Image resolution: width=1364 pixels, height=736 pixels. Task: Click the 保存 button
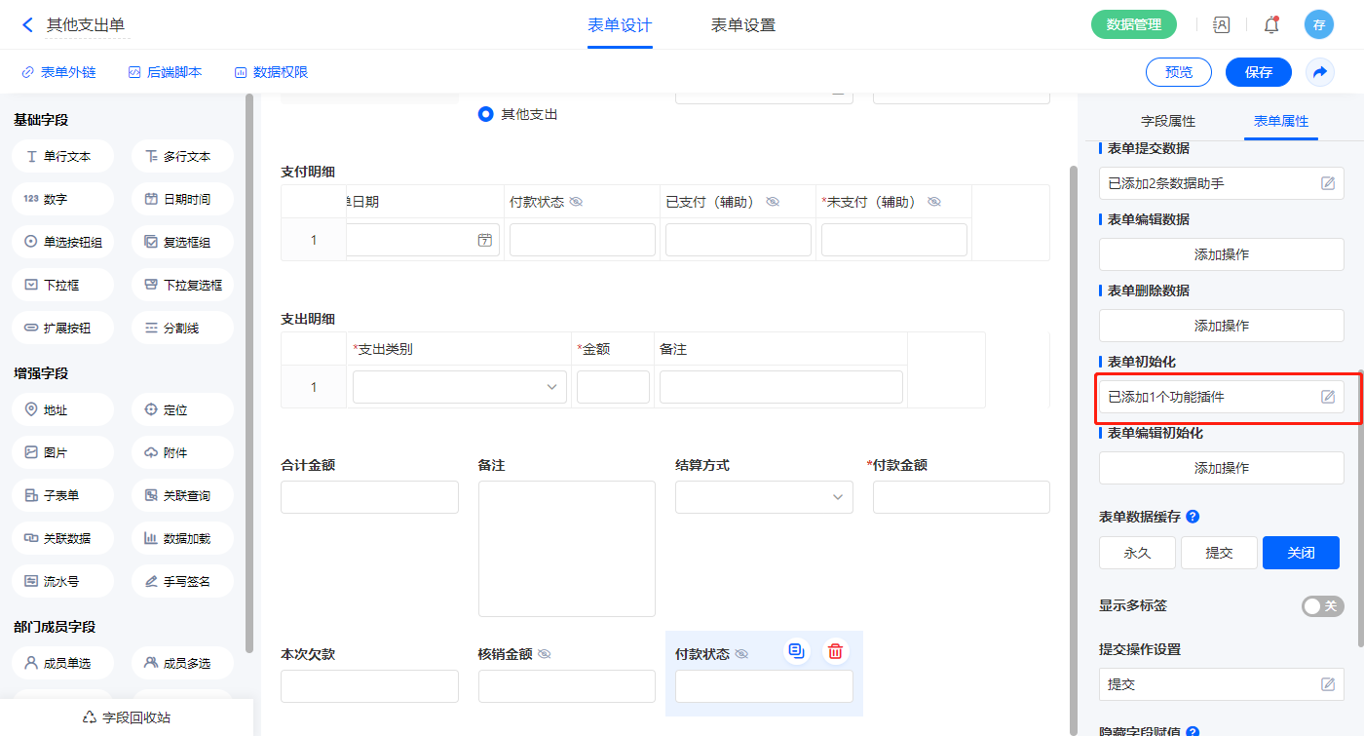click(x=1258, y=72)
